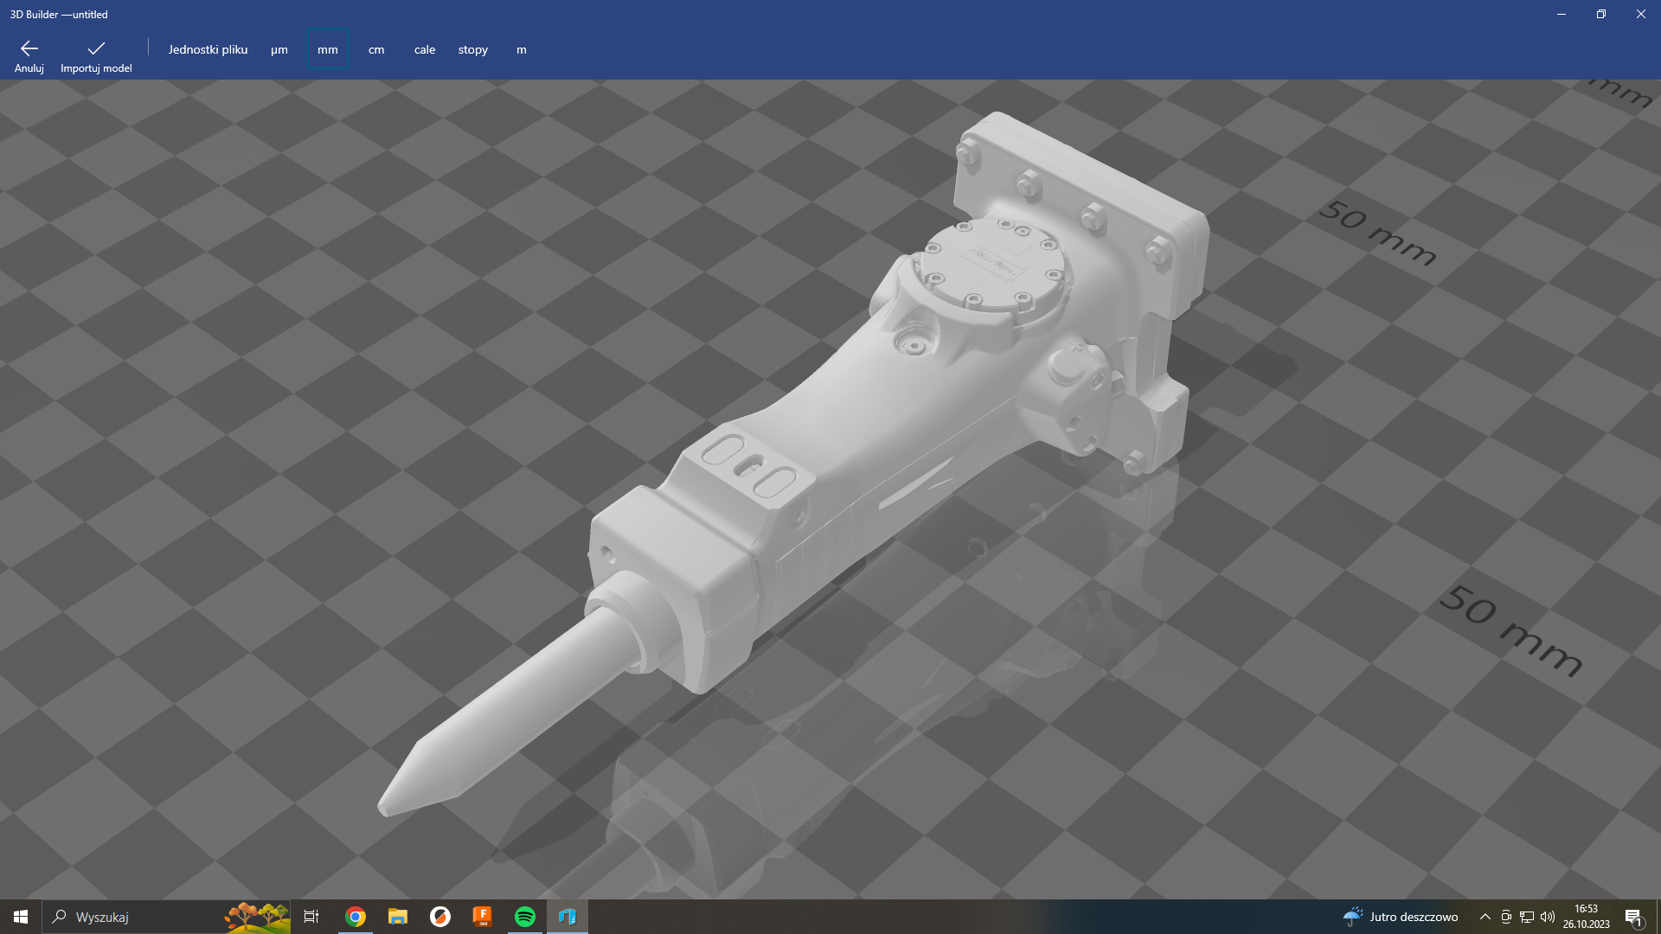Click the Importuj model checkmark icon
This screenshot has height=934, width=1661.
(96, 48)
